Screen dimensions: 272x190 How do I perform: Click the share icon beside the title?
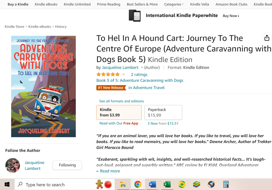point(267,38)
